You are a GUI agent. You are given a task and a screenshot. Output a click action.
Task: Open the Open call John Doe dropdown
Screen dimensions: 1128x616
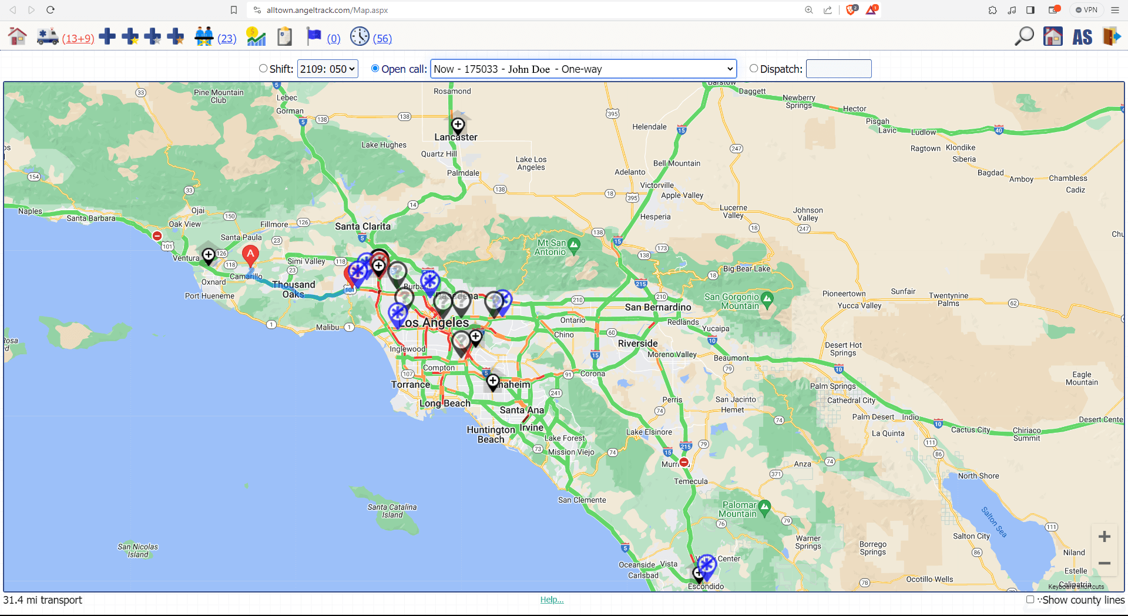583,69
